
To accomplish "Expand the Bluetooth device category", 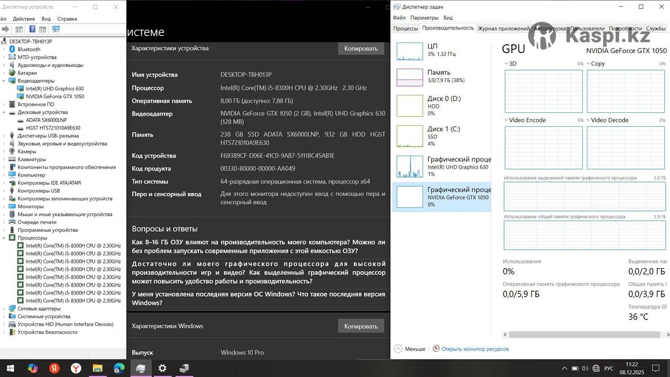I will 4,49.
